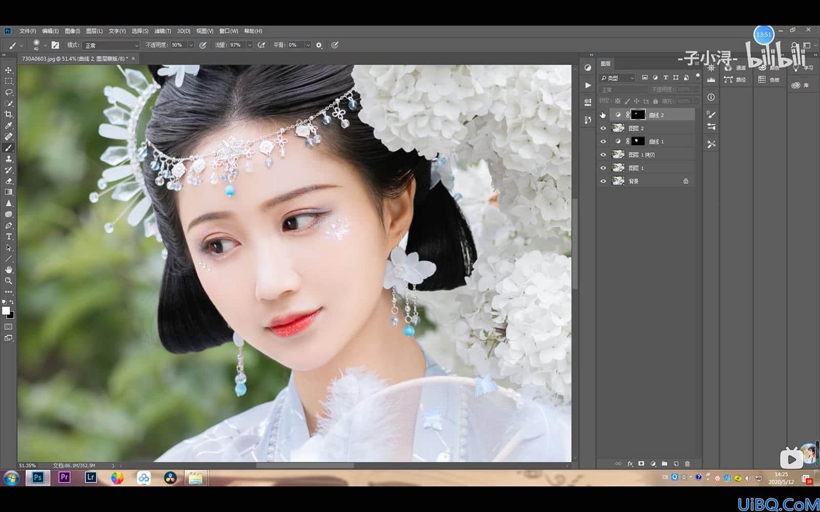Open the Adjustments panel icon
820x512 pixels.
[588, 68]
